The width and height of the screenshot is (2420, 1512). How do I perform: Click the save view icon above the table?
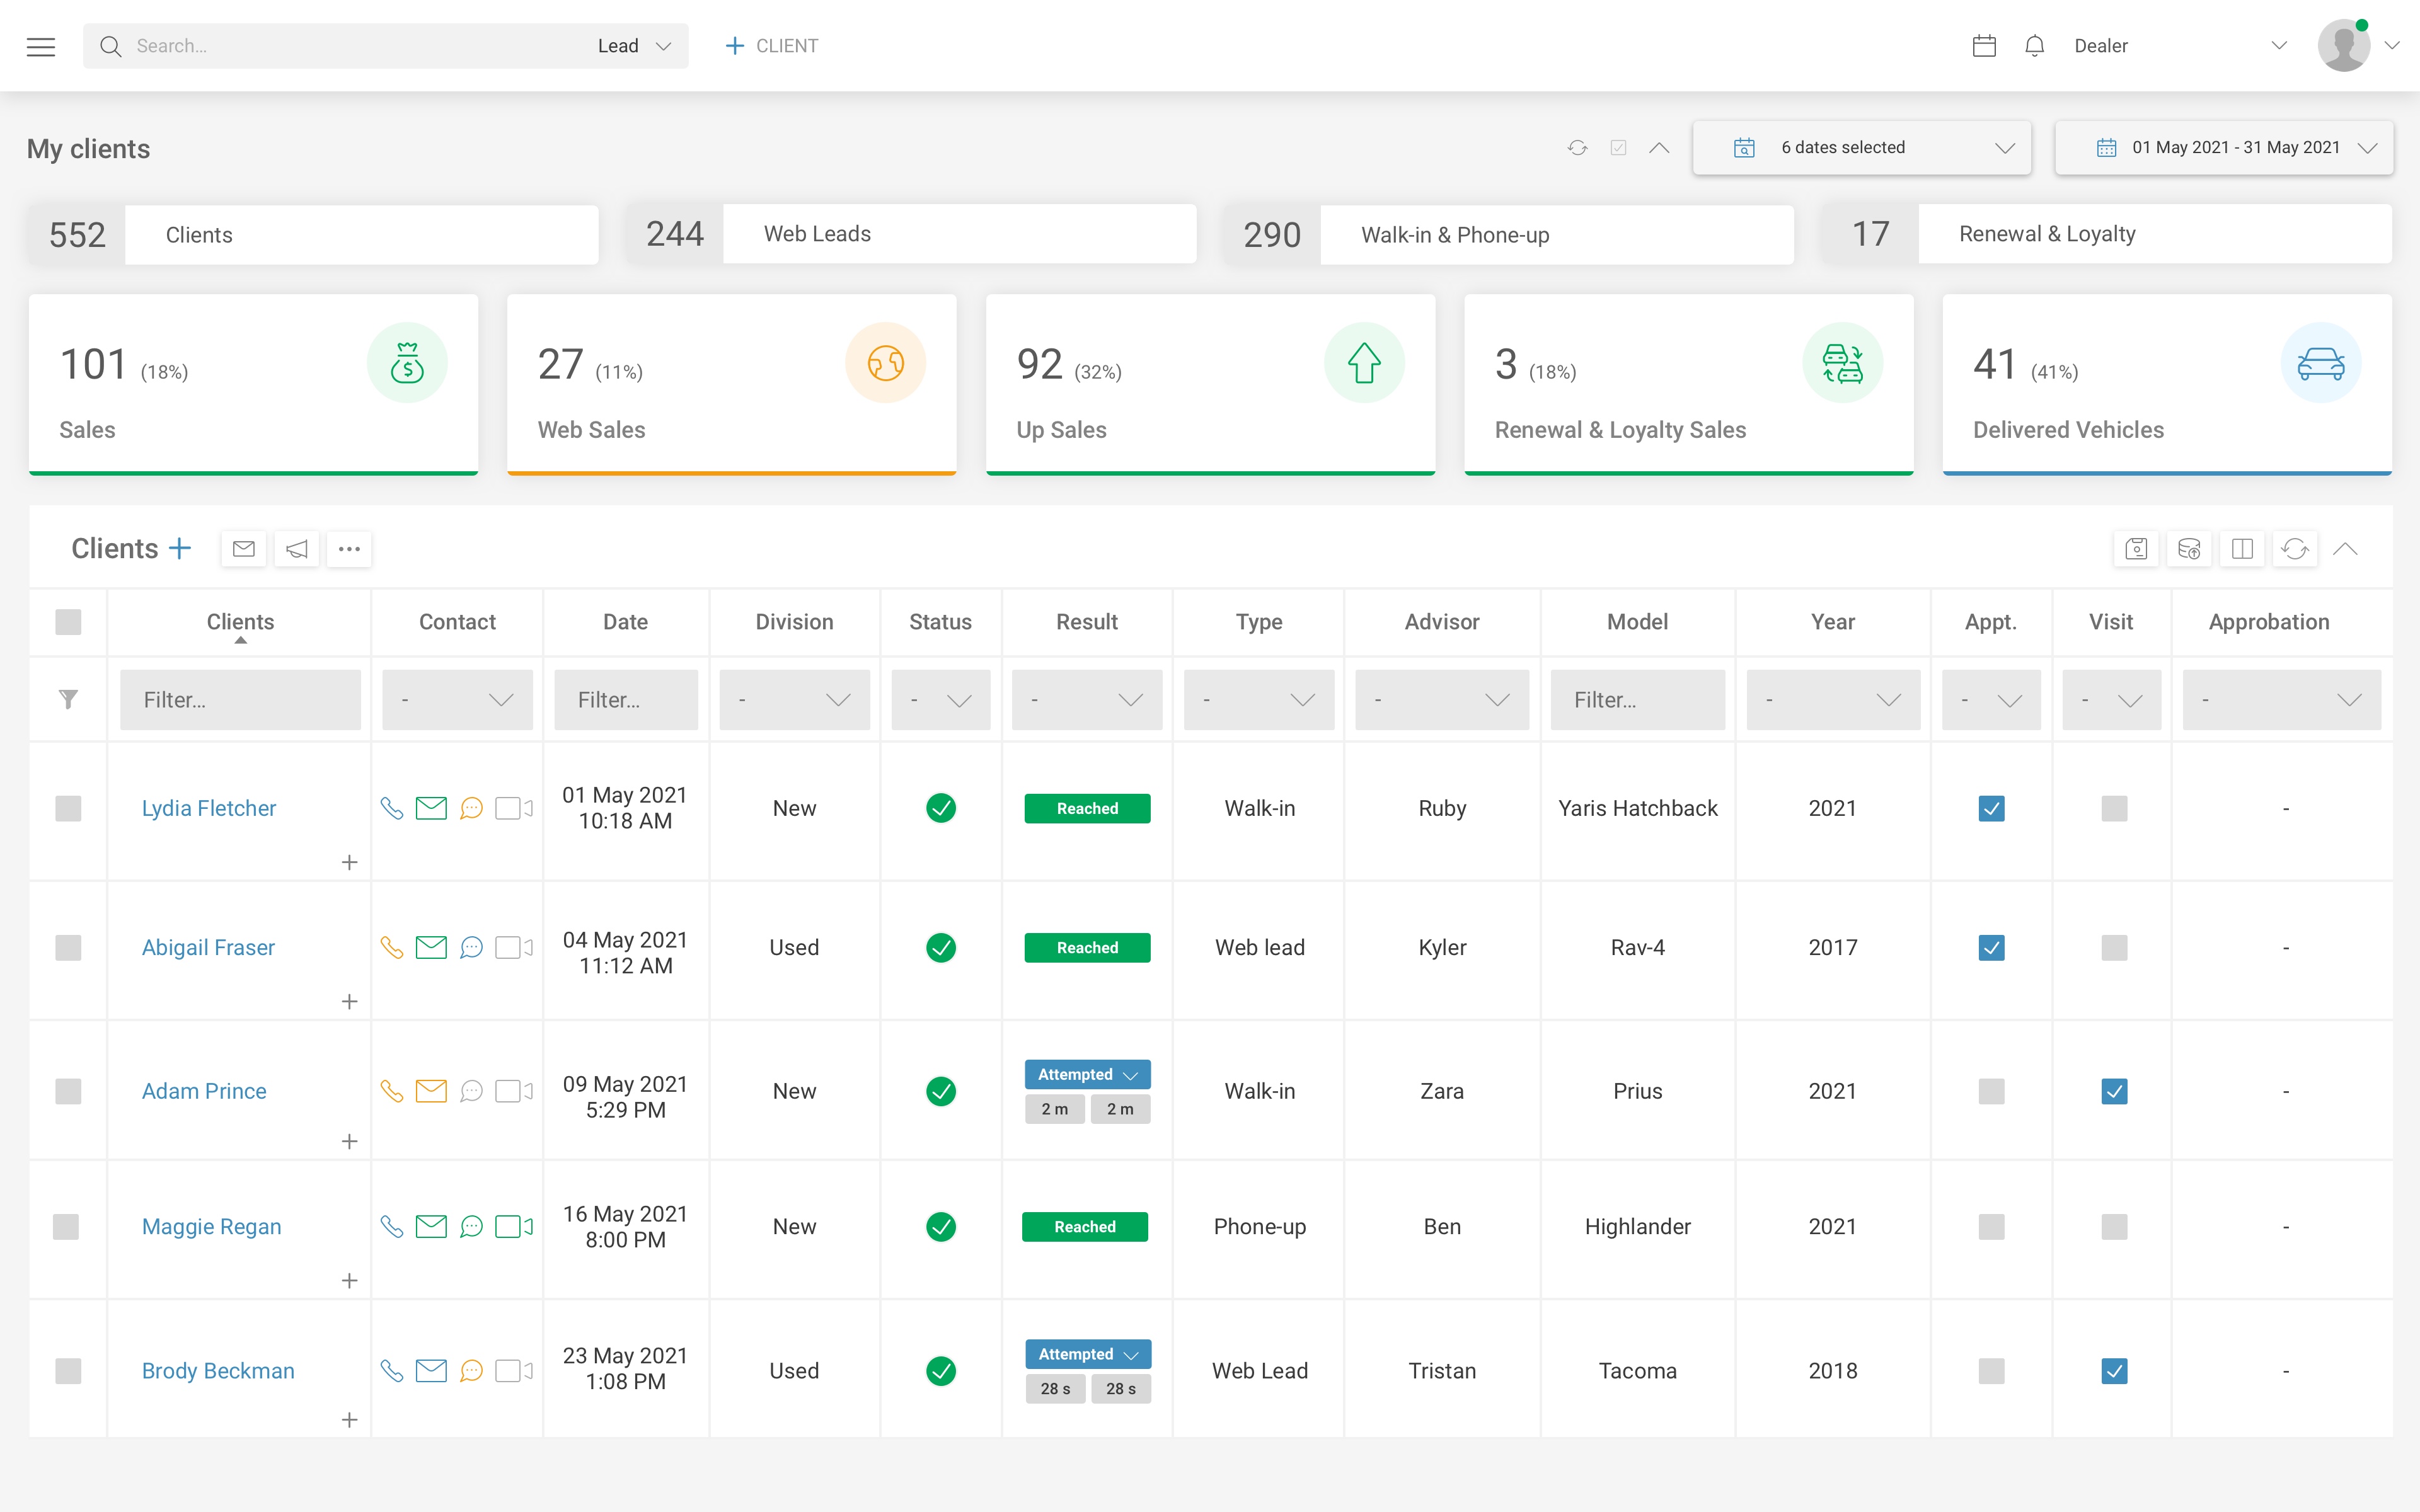click(2137, 548)
